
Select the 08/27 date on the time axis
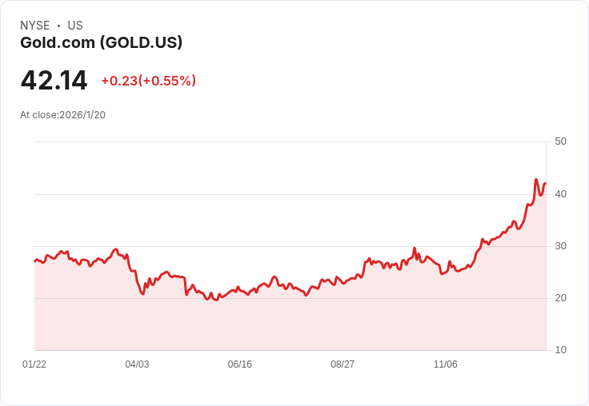[x=343, y=364]
